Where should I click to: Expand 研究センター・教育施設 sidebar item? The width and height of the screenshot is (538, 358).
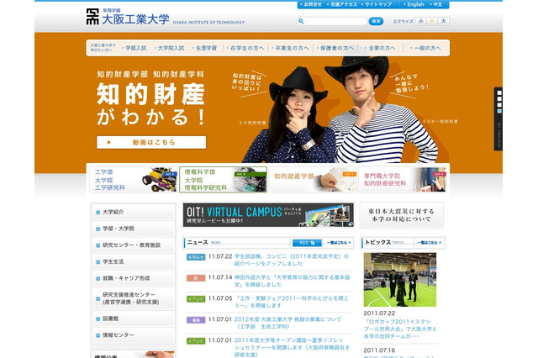click(134, 245)
